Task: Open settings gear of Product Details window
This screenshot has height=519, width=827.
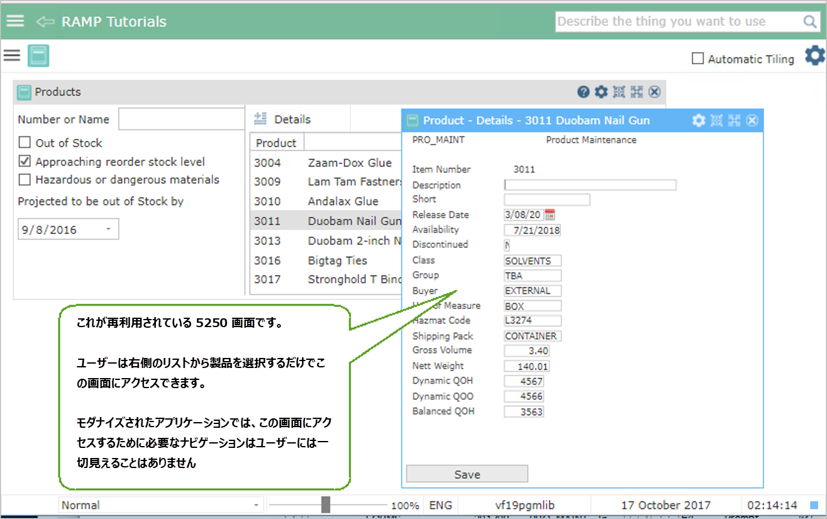Action: coord(699,121)
